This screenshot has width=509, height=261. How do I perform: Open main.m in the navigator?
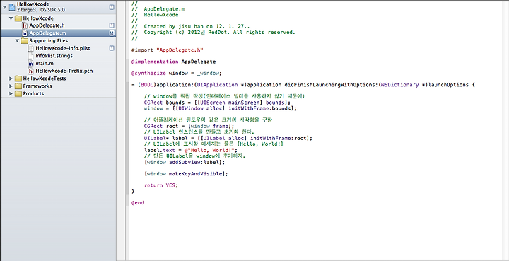45,63
